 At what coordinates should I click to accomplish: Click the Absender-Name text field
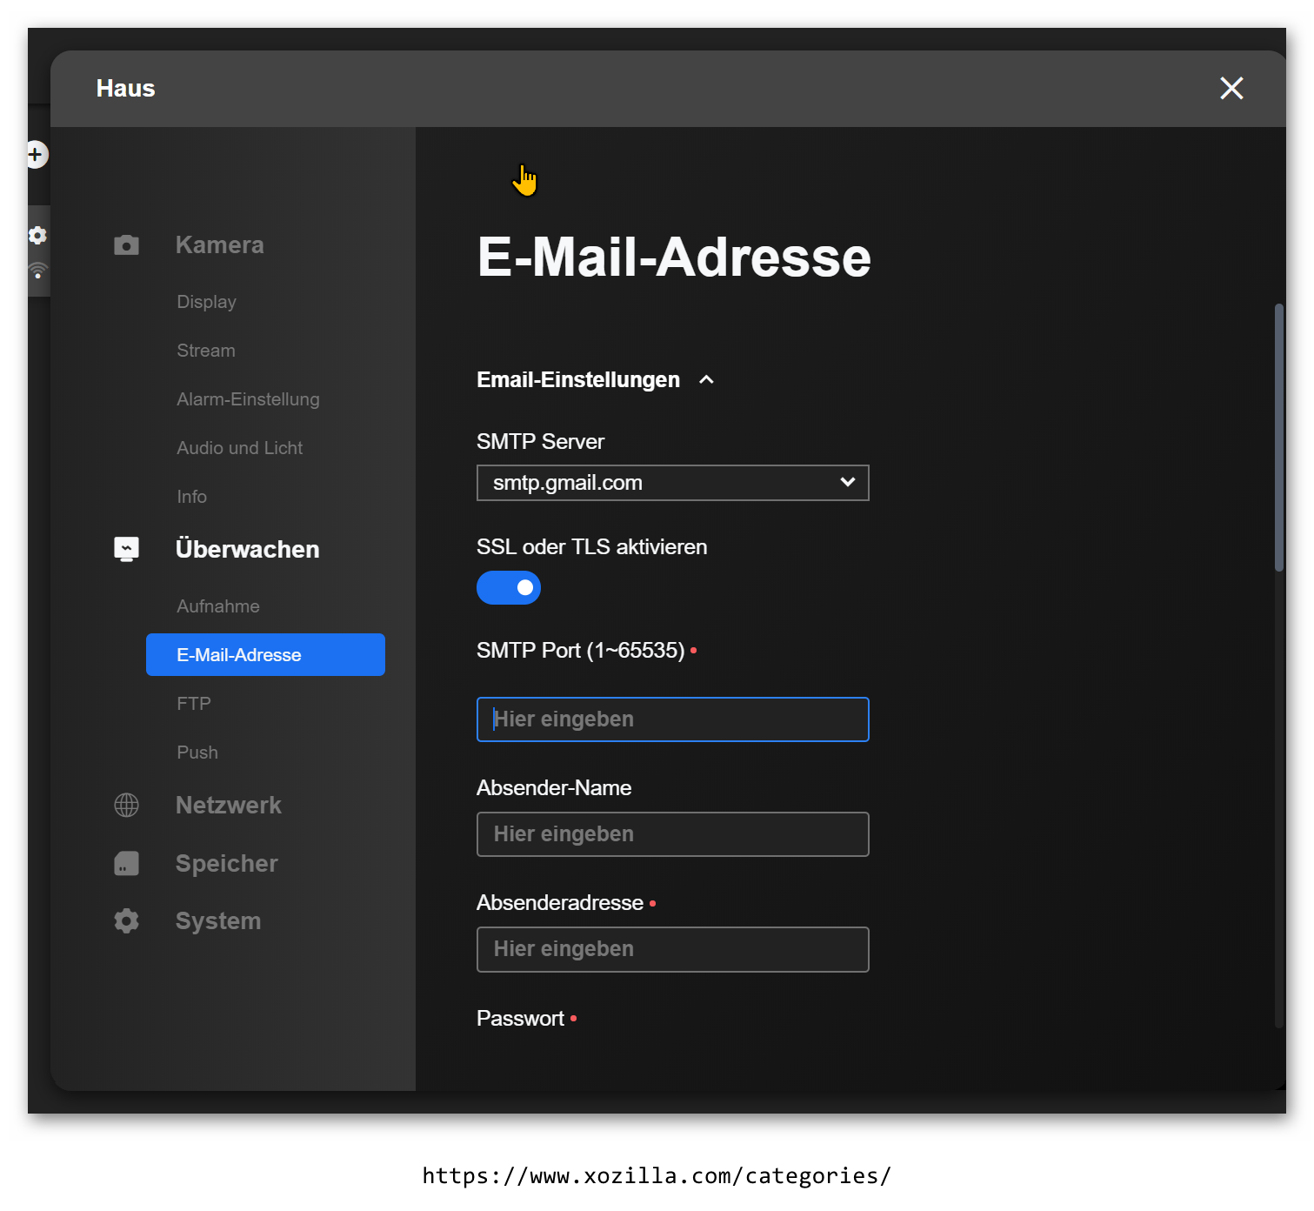672,834
